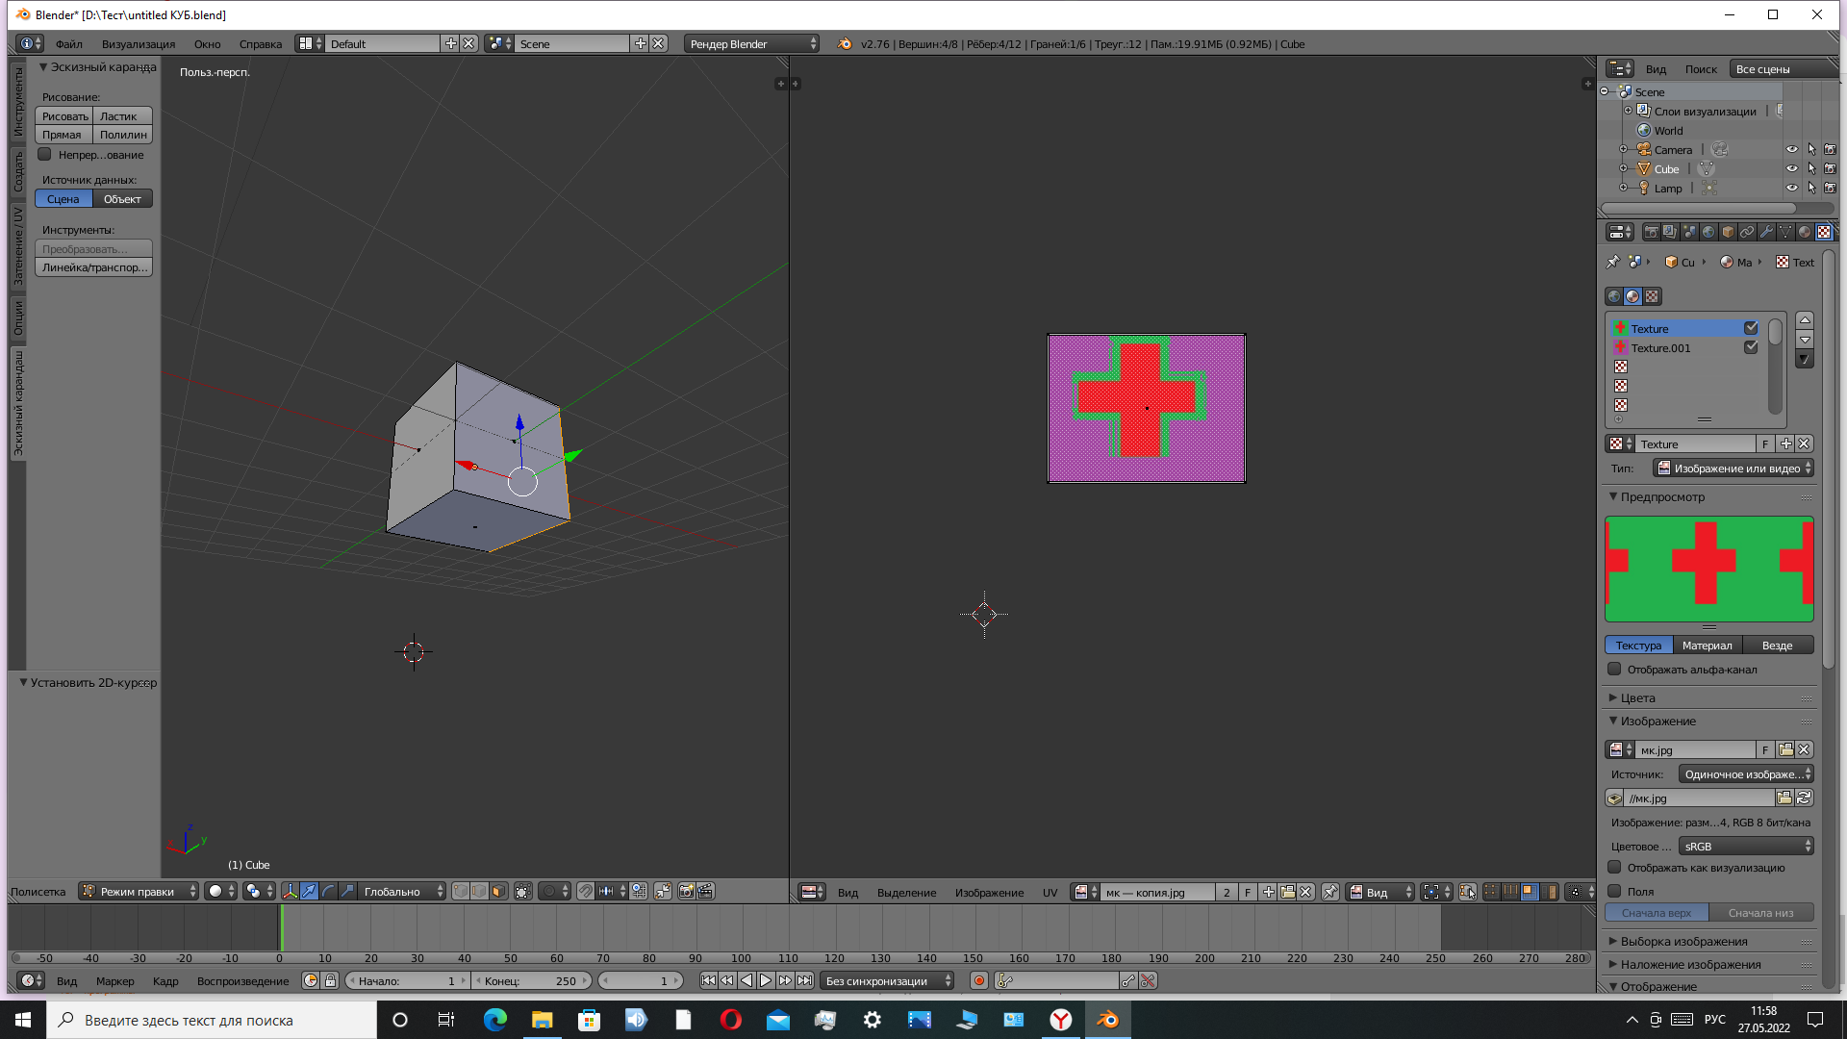Toggle Cube visibility eye in outliner
The height and width of the screenshot is (1039, 1847).
point(1791,168)
